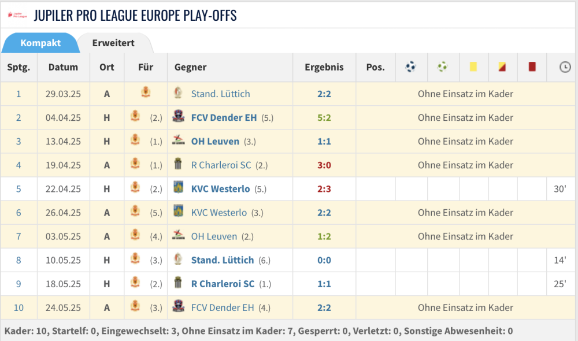
Task: Open the 5:2 match result link
Action: tap(324, 117)
